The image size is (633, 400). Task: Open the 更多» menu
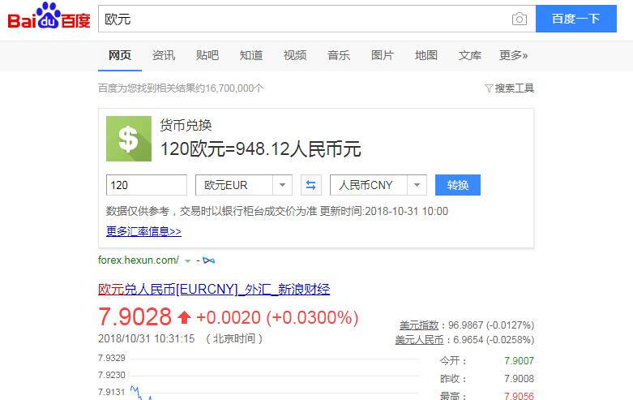[513, 55]
